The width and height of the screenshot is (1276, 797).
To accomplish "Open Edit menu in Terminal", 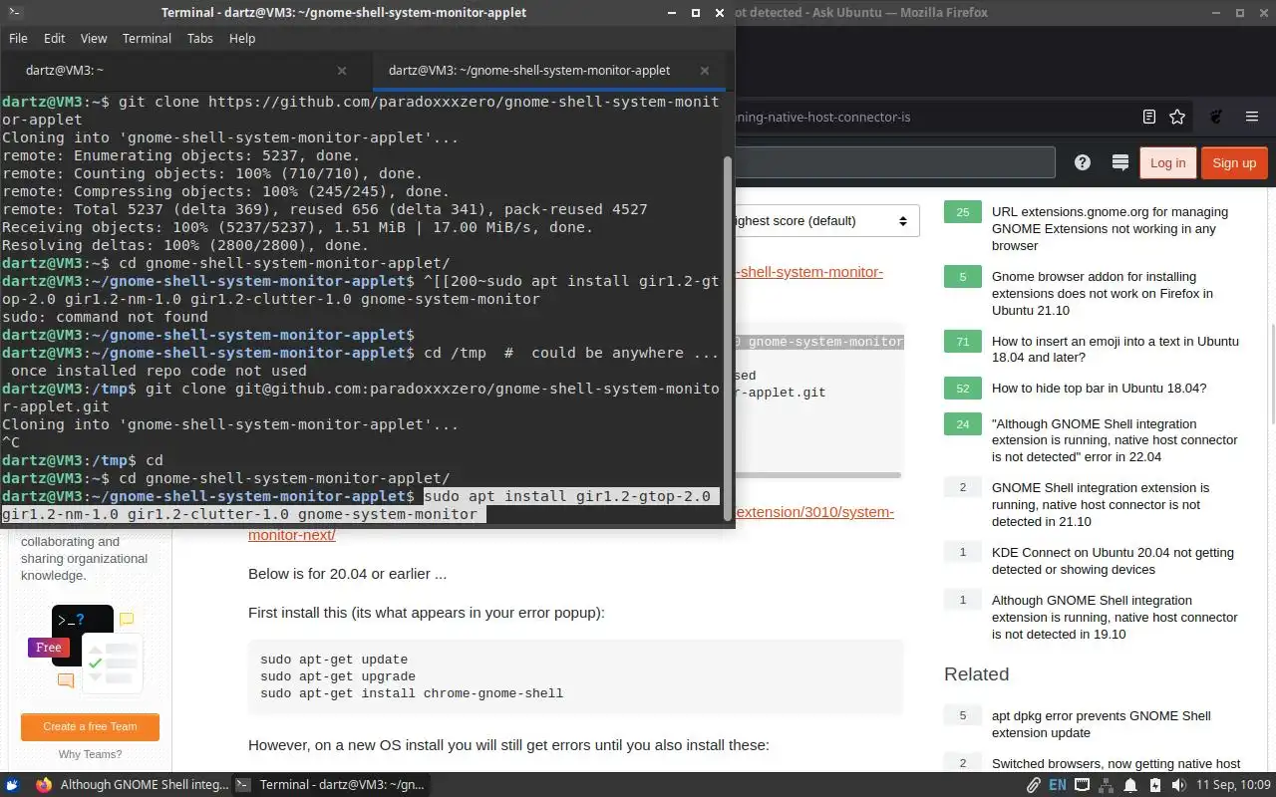I will [x=54, y=38].
